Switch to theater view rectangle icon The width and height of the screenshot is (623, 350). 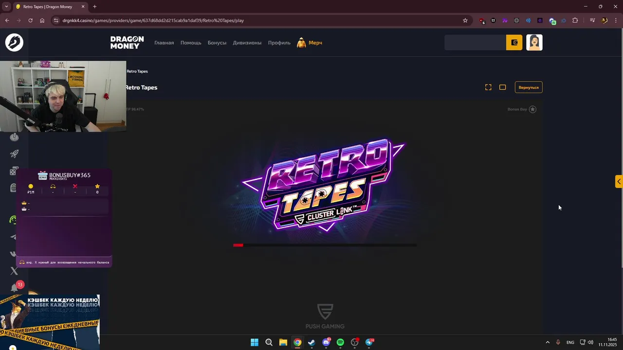503,87
